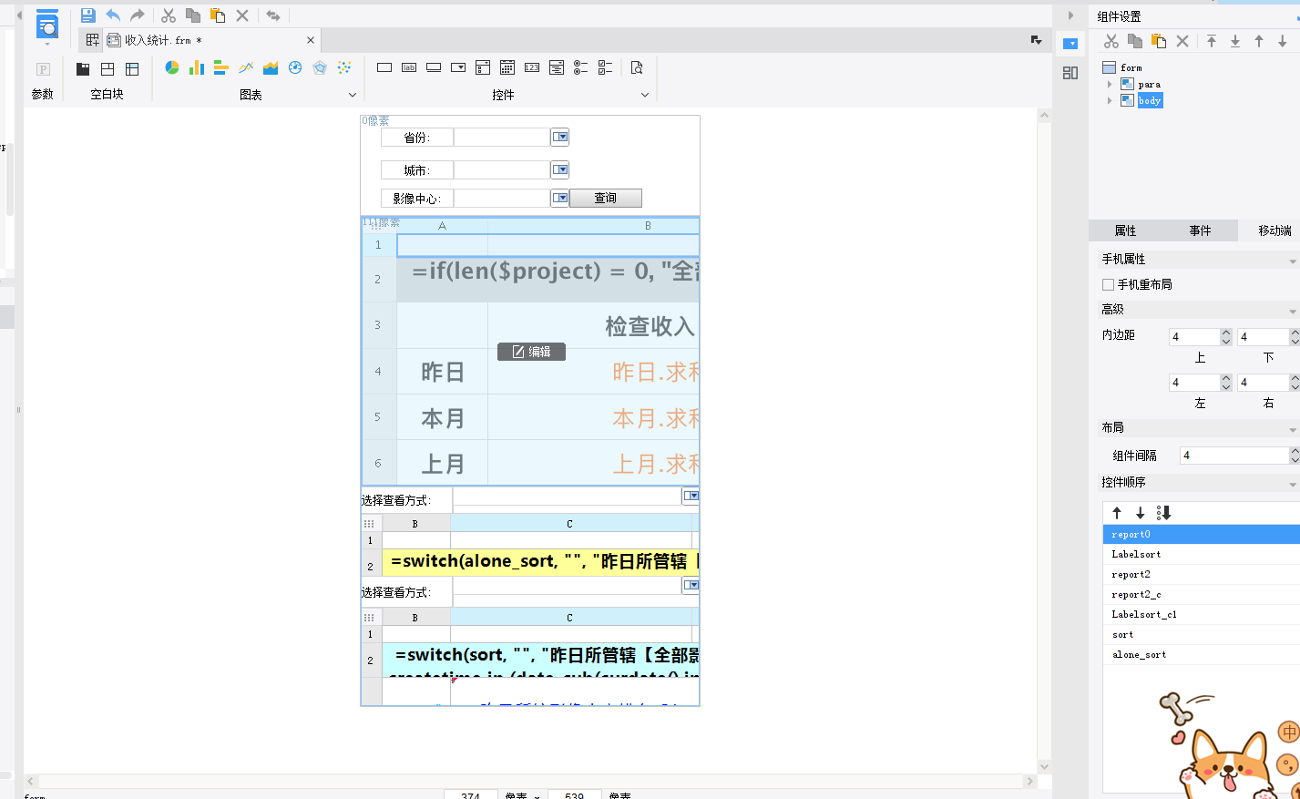Screen dimensions: 1300x799
Task: Insert a radar chart
Action: (320, 67)
